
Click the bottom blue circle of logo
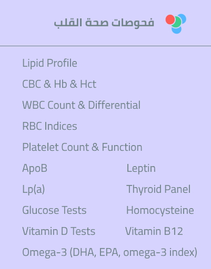click(x=176, y=30)
